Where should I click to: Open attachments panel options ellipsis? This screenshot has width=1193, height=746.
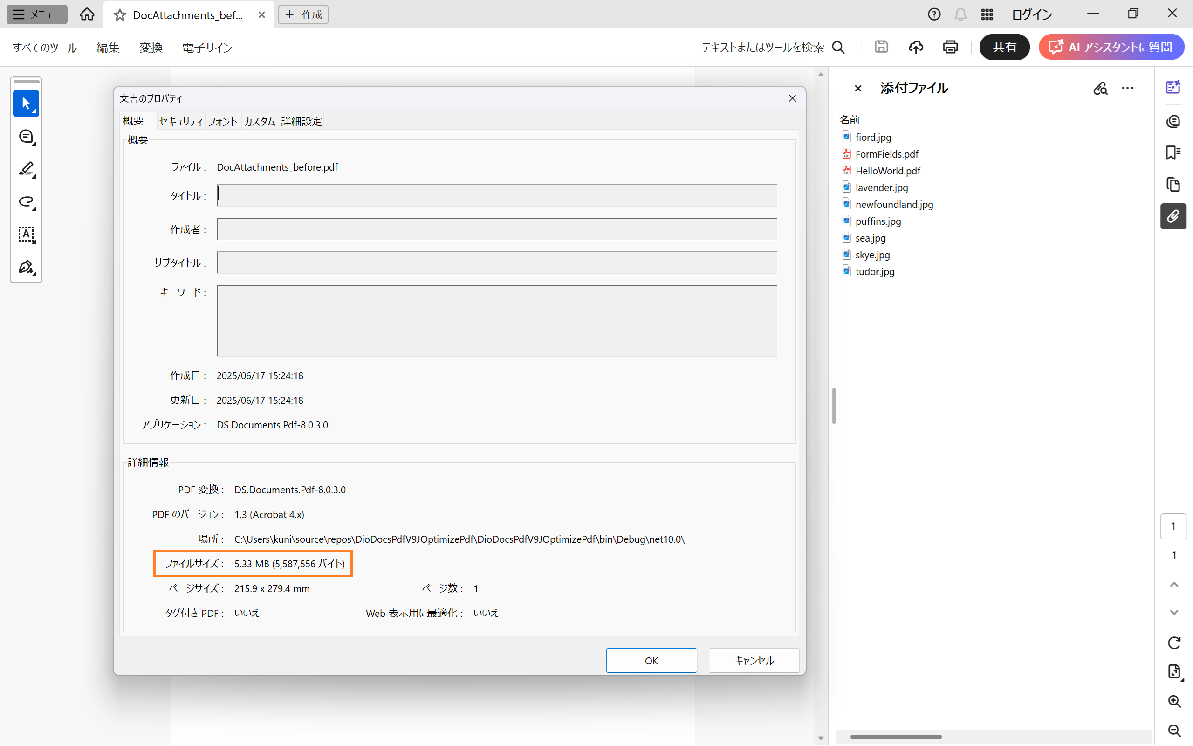1127,88
